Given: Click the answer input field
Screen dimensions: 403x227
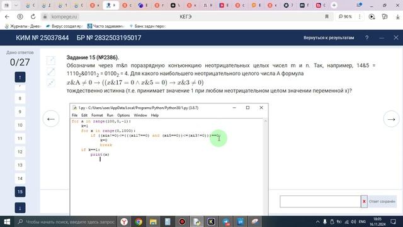Looking at the screenshot, I should [x=321, y=202].
